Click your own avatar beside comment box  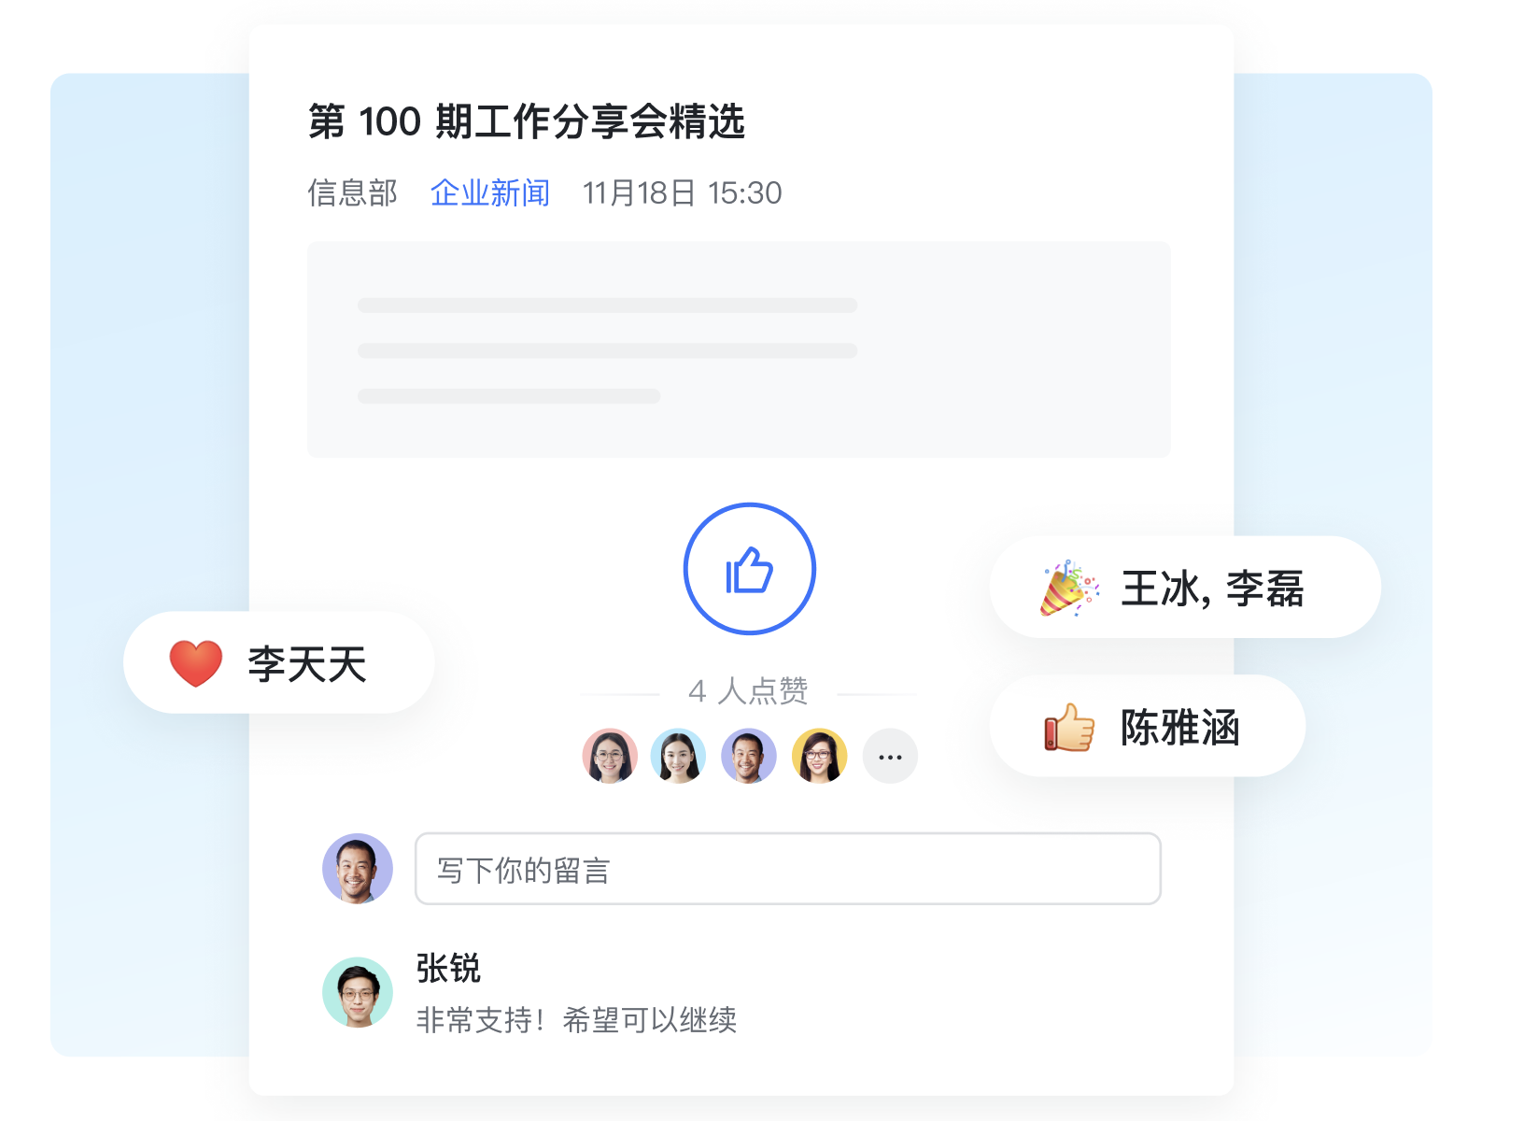[x=358, y=869]
